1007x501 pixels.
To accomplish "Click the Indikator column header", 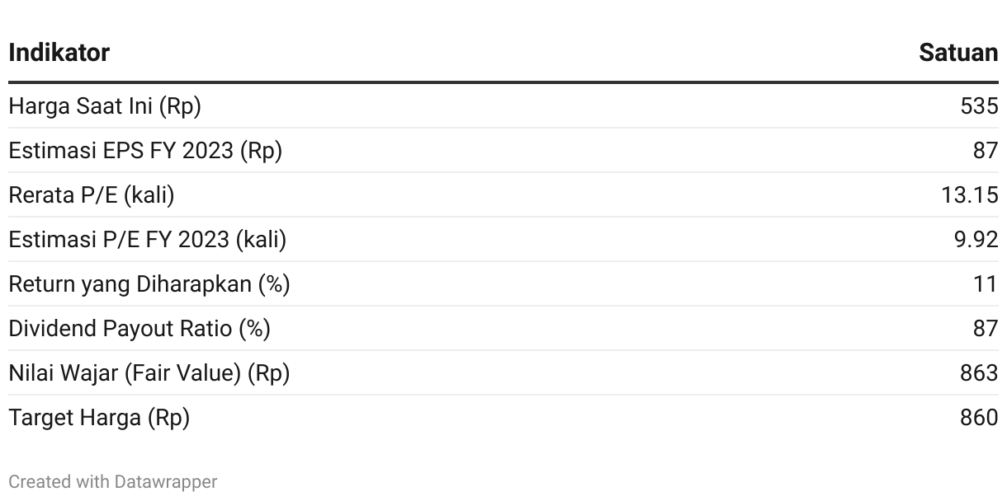I will [59, 53].
